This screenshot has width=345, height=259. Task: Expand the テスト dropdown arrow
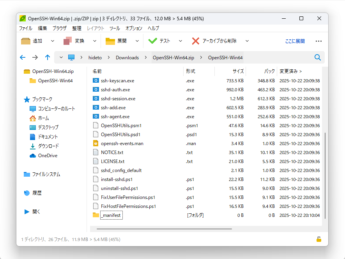coord(180,41)
